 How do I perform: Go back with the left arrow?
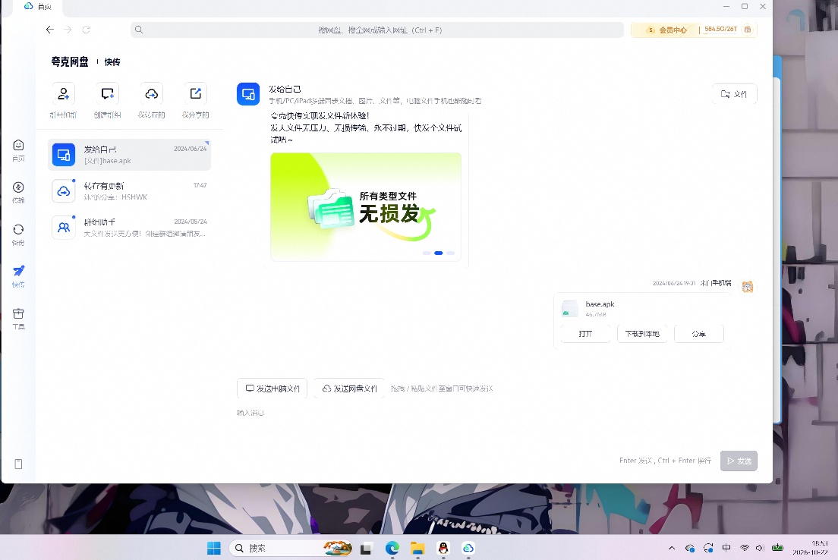coord(49,30)
